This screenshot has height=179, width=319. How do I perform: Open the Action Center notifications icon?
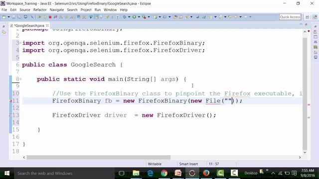[294, 173]
